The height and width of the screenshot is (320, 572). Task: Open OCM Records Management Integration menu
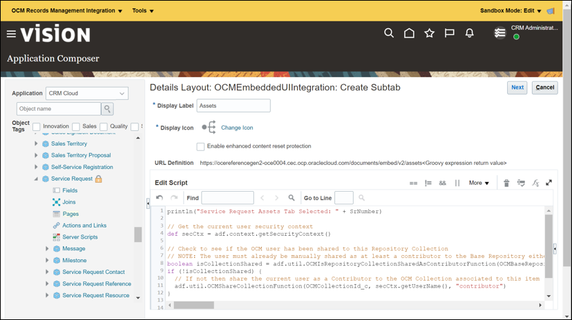[67, 10]
